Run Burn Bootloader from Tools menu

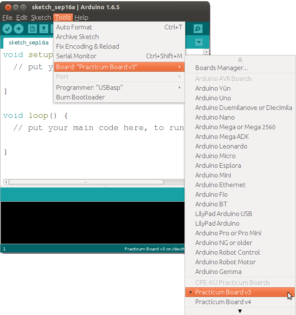pos(80,97)
